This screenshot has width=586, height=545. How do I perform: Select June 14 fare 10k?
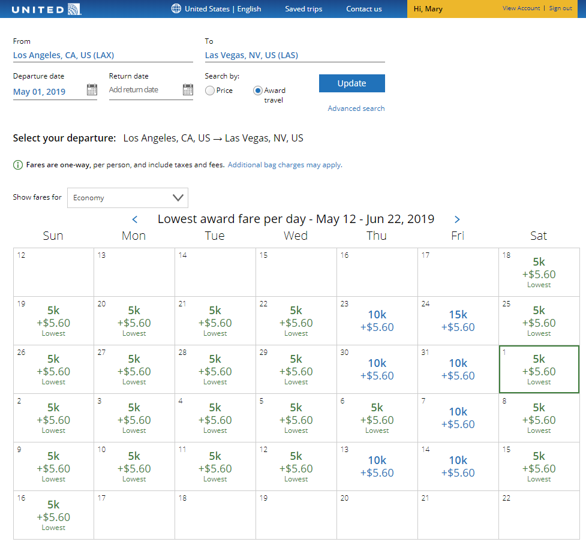click(458, 466)
